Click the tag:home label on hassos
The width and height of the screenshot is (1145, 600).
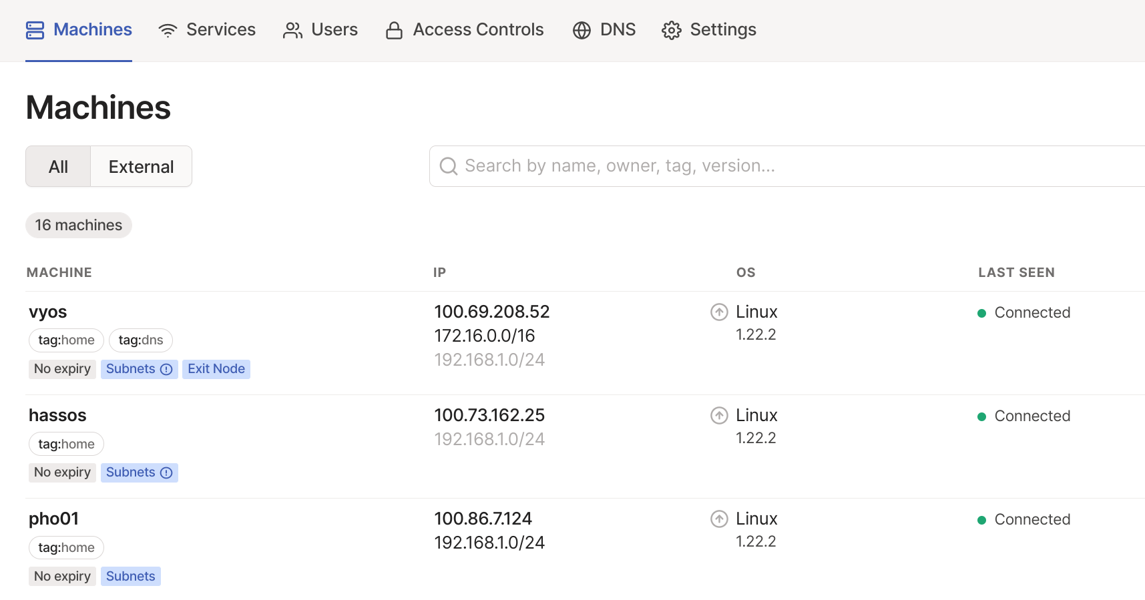point(66,444)
